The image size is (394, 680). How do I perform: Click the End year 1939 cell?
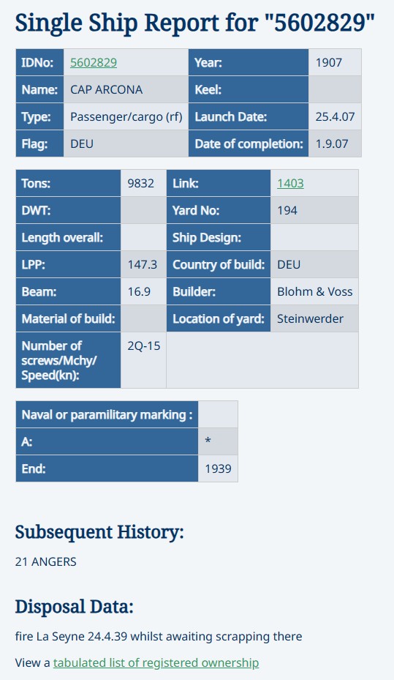(218, 468)
